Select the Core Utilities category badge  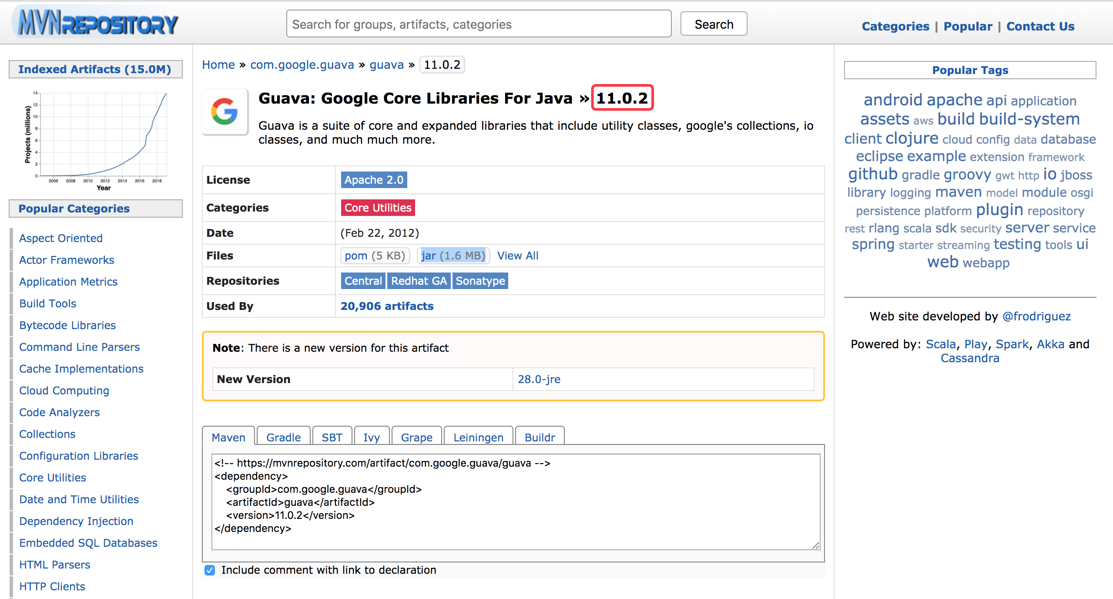click(377, 208)
